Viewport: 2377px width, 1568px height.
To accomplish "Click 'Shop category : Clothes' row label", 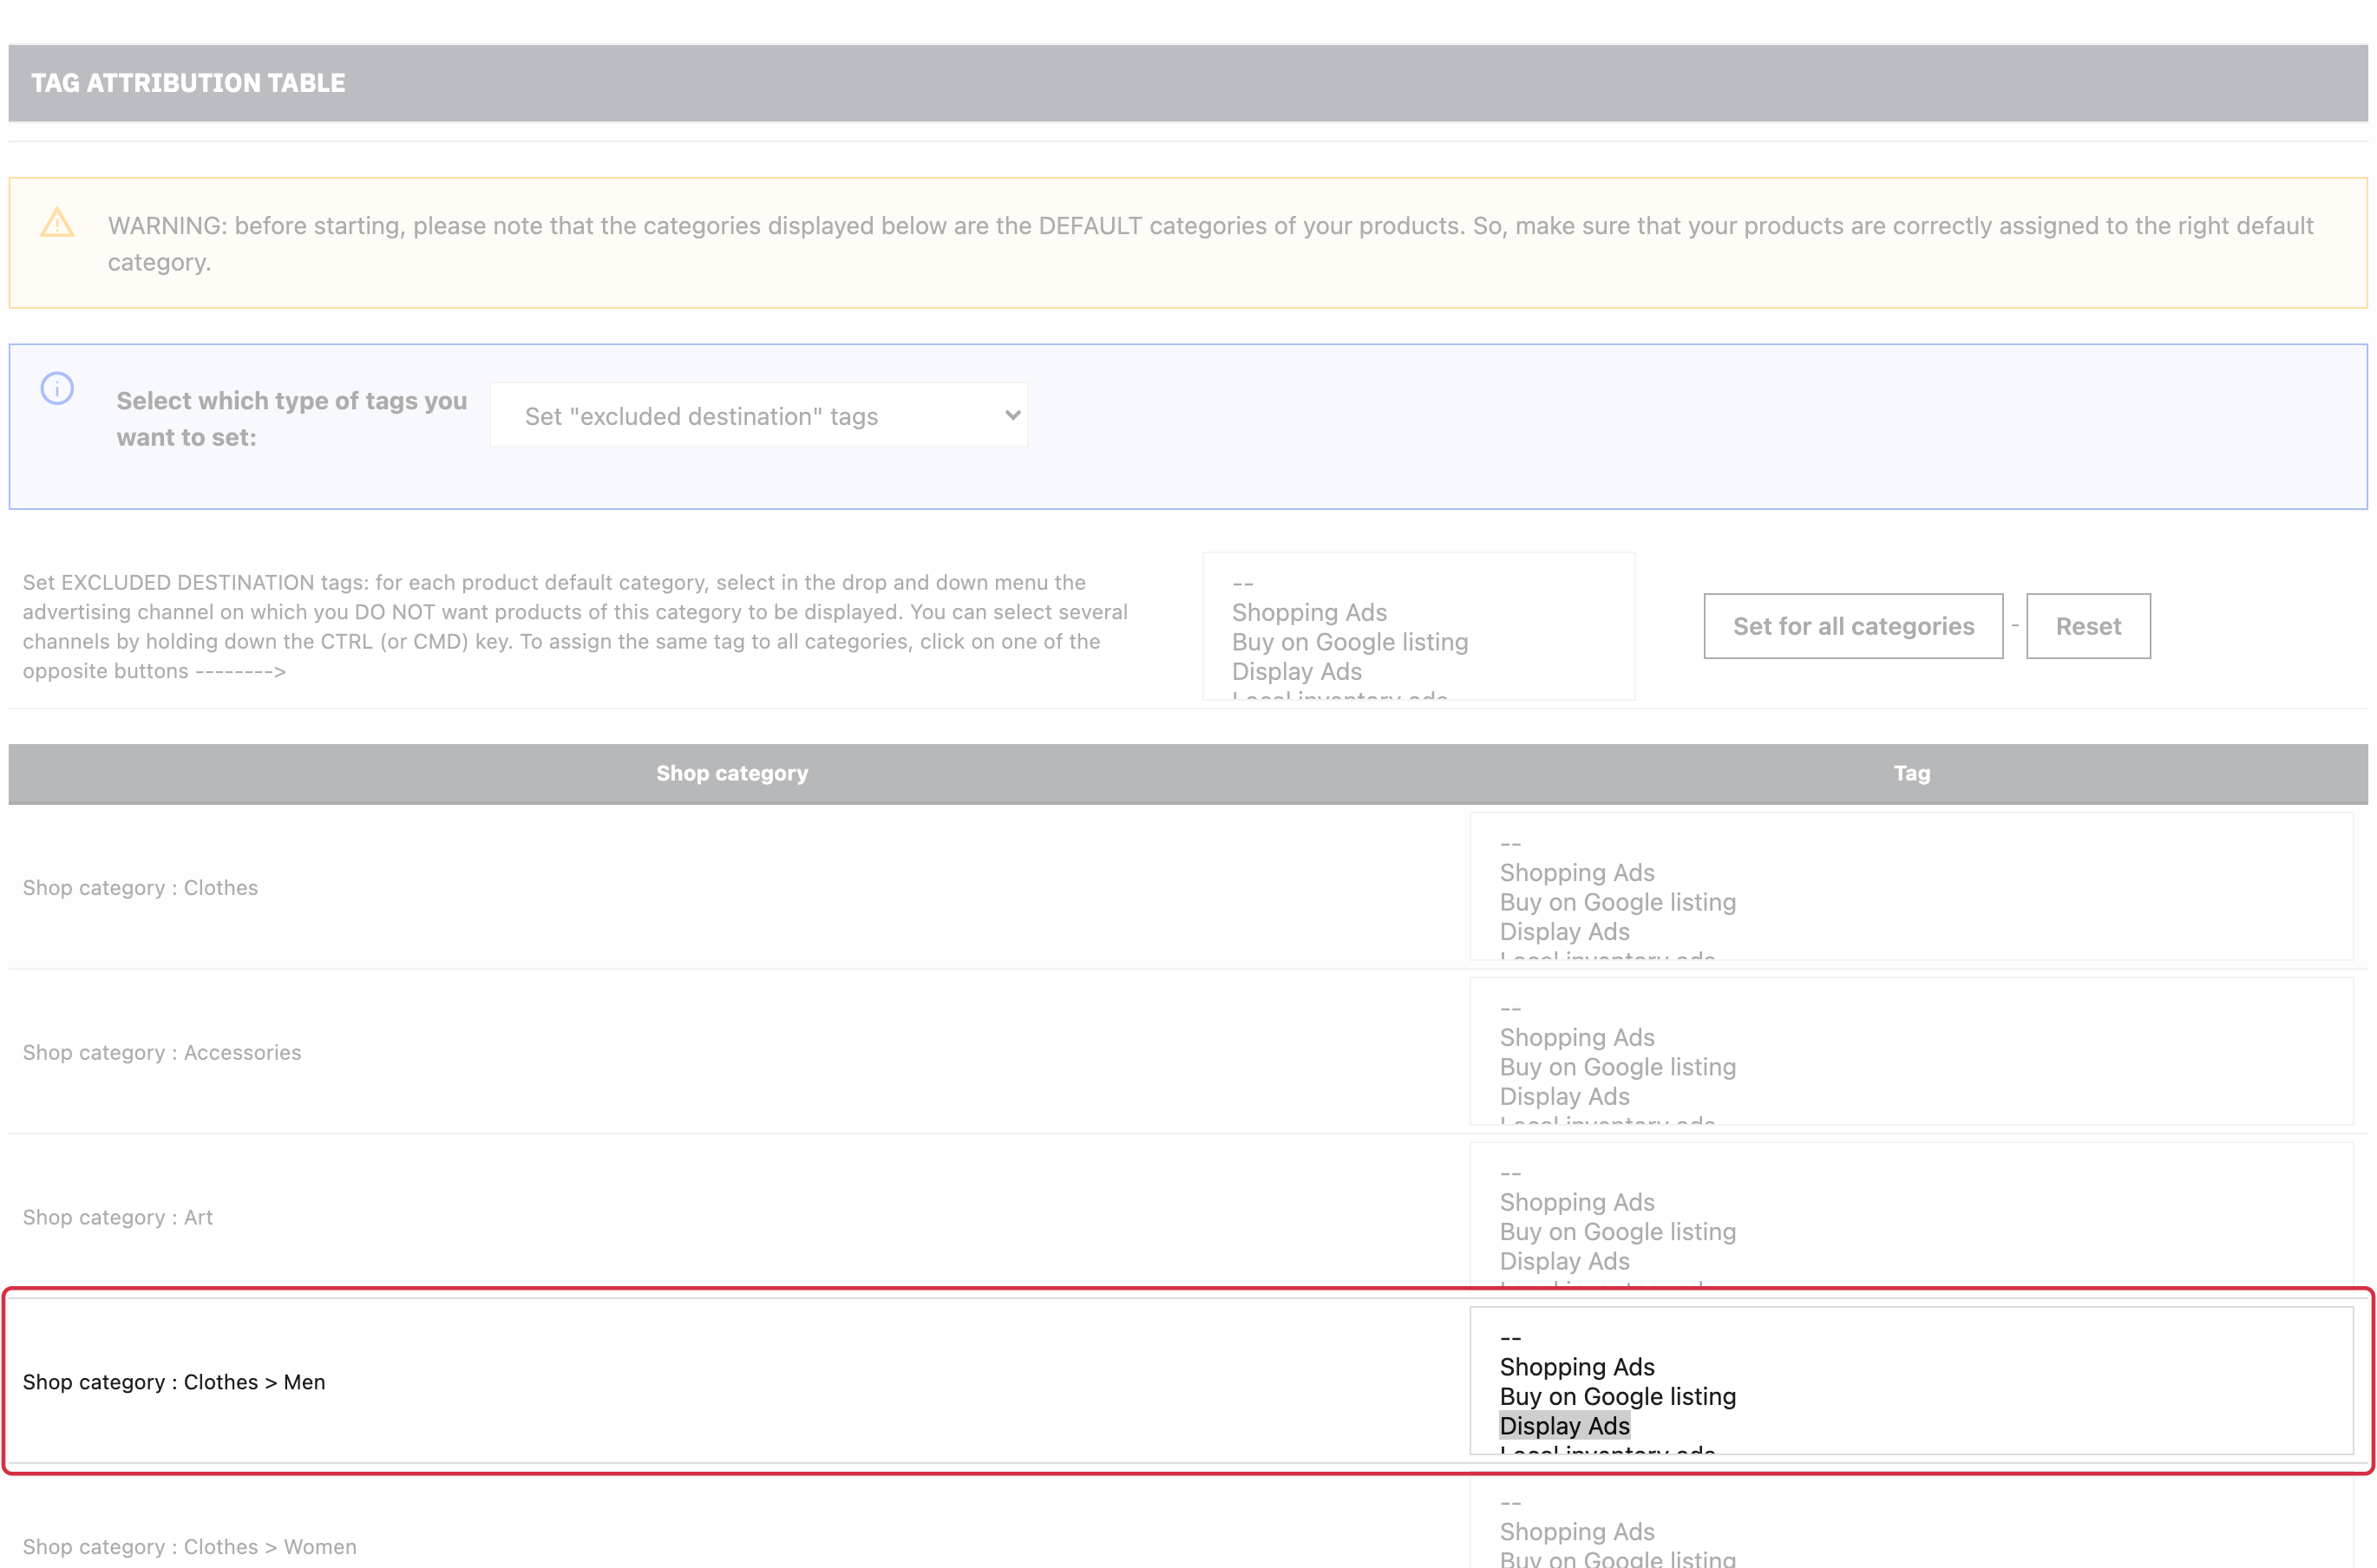I will point(140,888).
